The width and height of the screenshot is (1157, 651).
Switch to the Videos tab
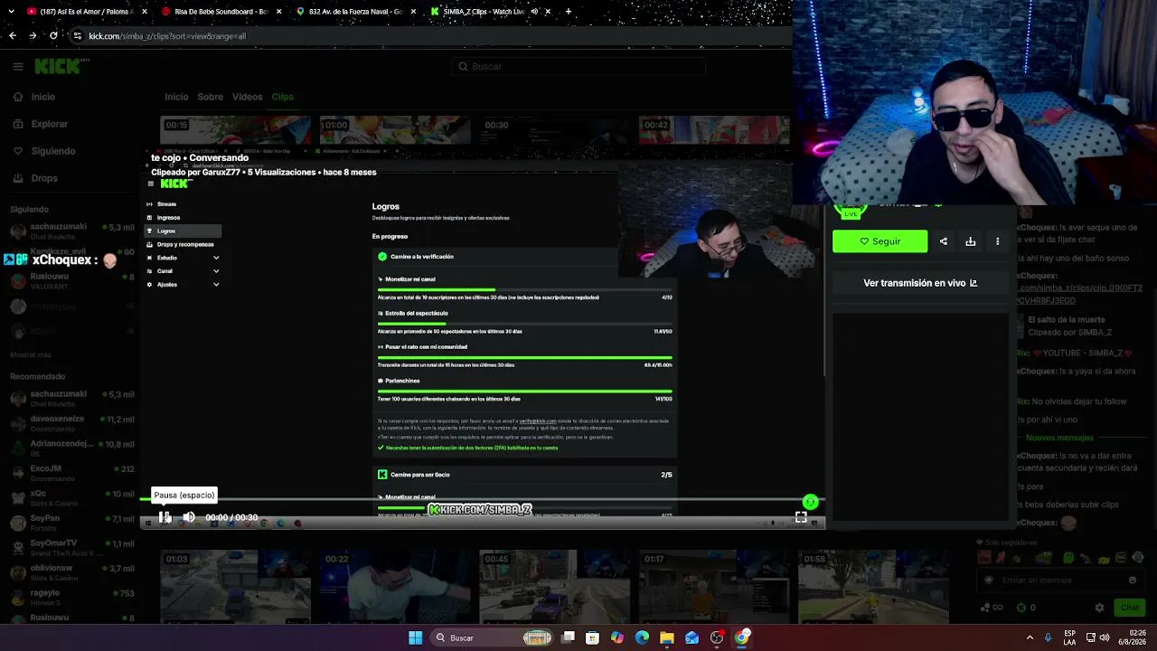coord(247,97)
